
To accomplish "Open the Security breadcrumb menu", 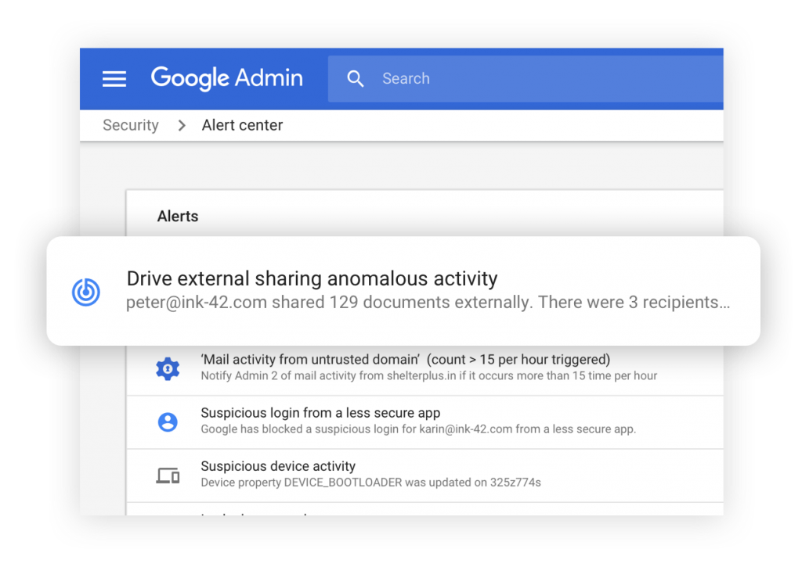I will [x=131, y=125].
